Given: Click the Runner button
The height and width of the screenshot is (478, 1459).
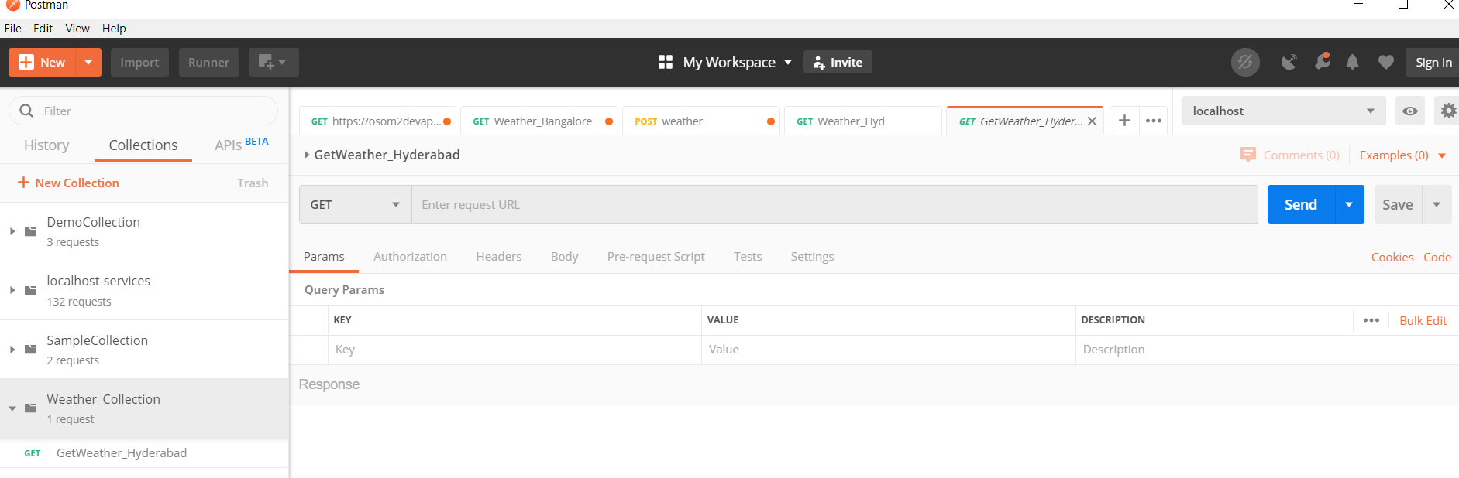Looking at the screenshot, I should click(x=208, y=62).
